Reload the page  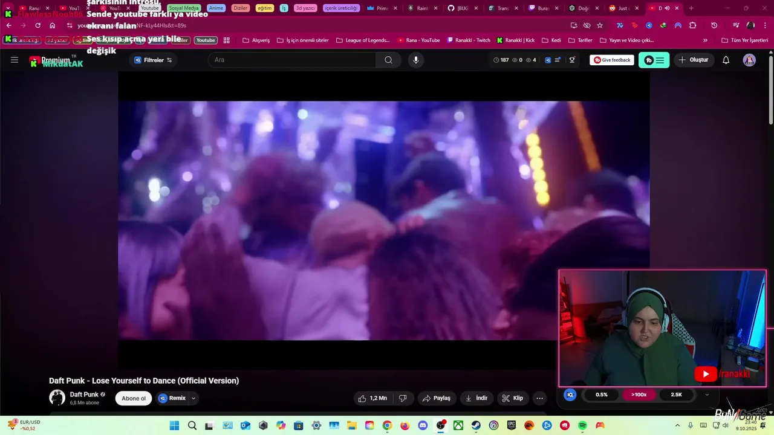coord(37,25)
